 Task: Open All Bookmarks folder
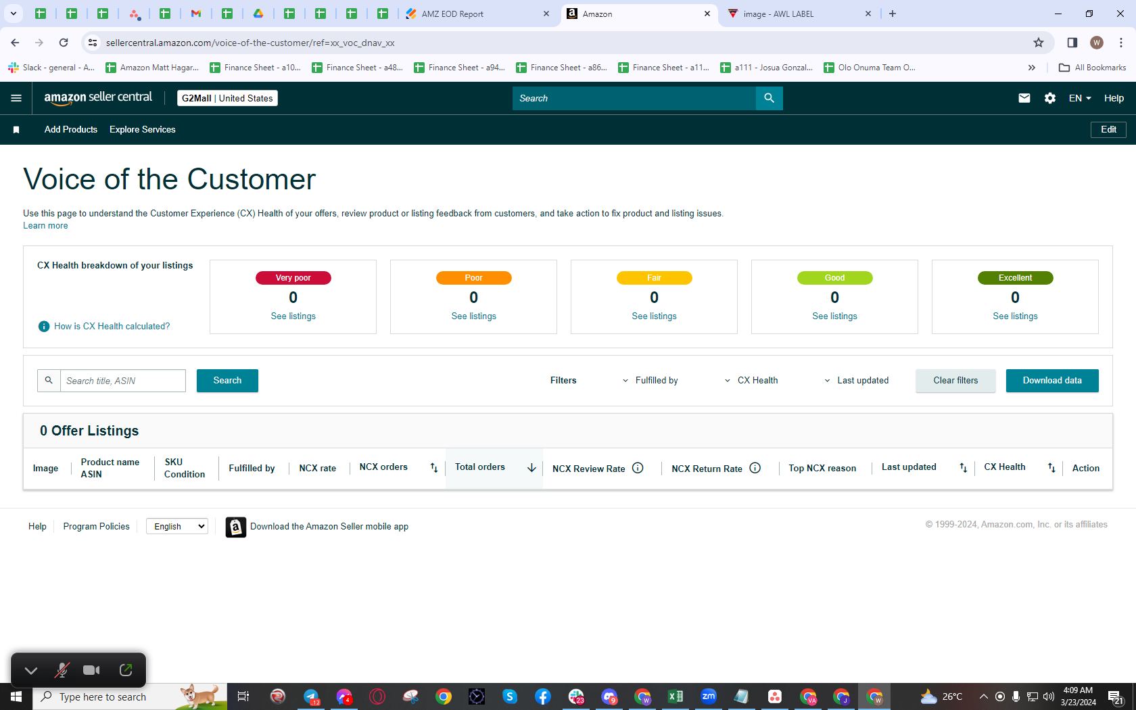[1092, 68]
